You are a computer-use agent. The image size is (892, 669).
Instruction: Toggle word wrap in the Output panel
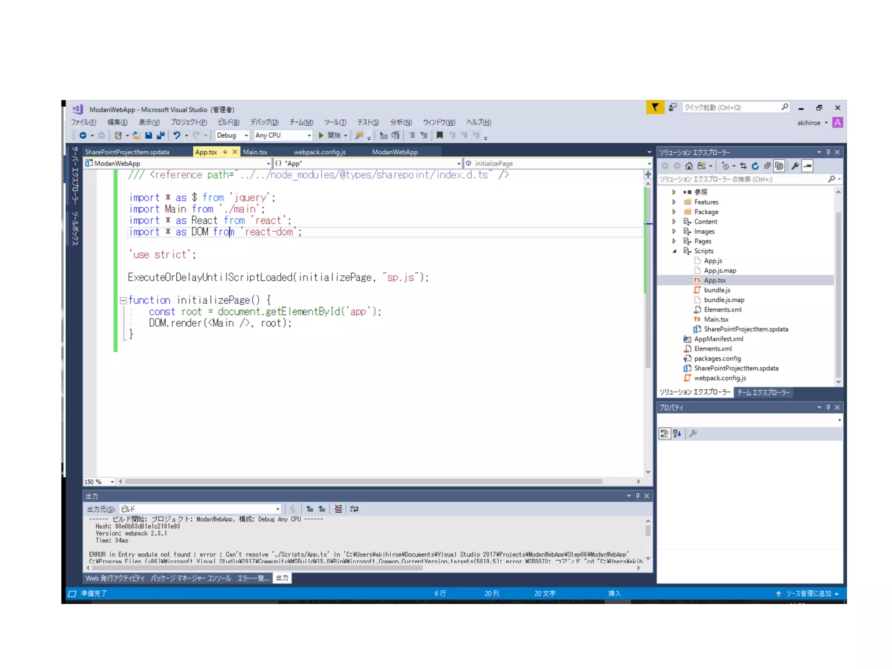click(x=354, y=509)
